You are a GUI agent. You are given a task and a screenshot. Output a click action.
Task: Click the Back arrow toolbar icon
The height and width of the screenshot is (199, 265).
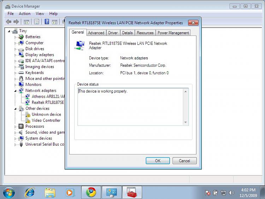[x=8, y=22]
